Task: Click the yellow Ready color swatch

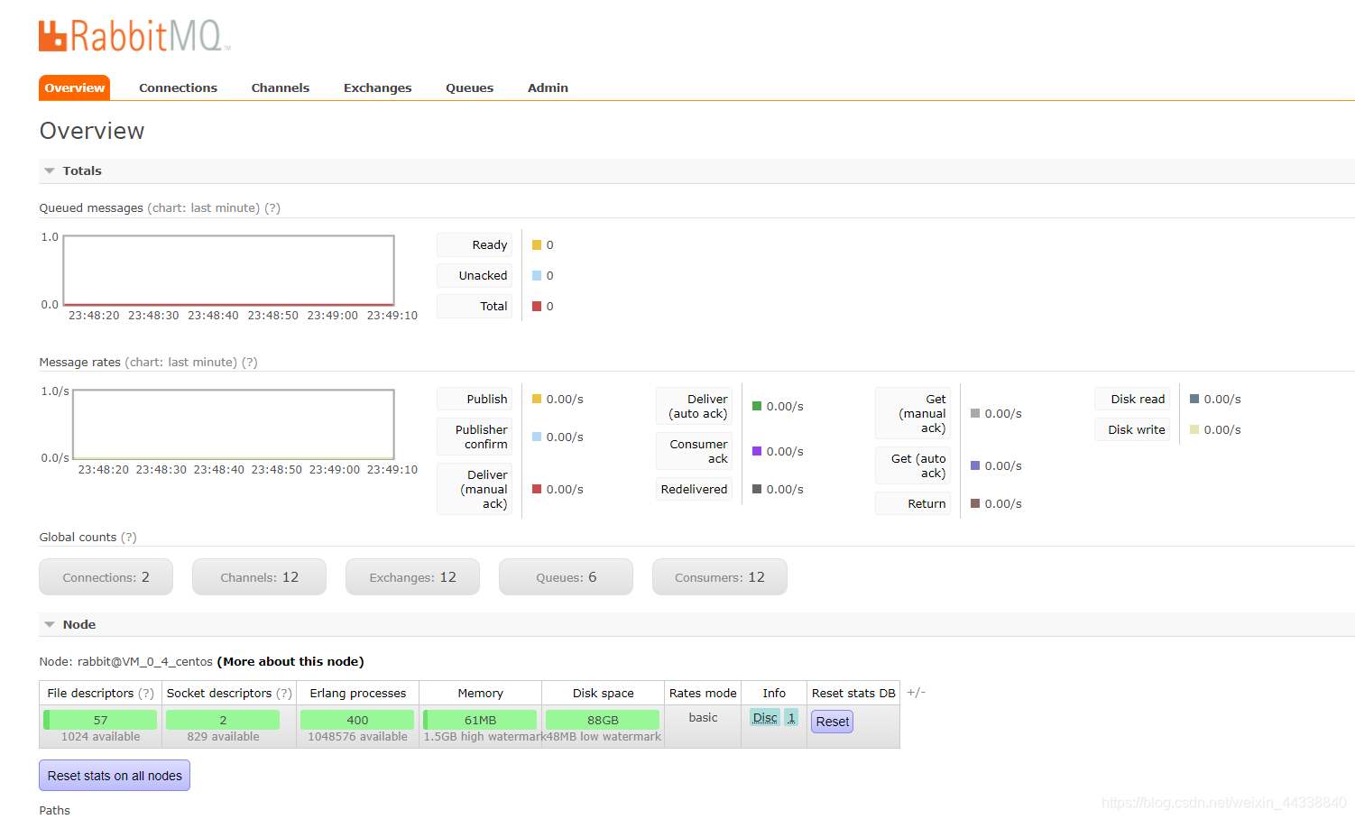Action: click(x=537, y=244)
